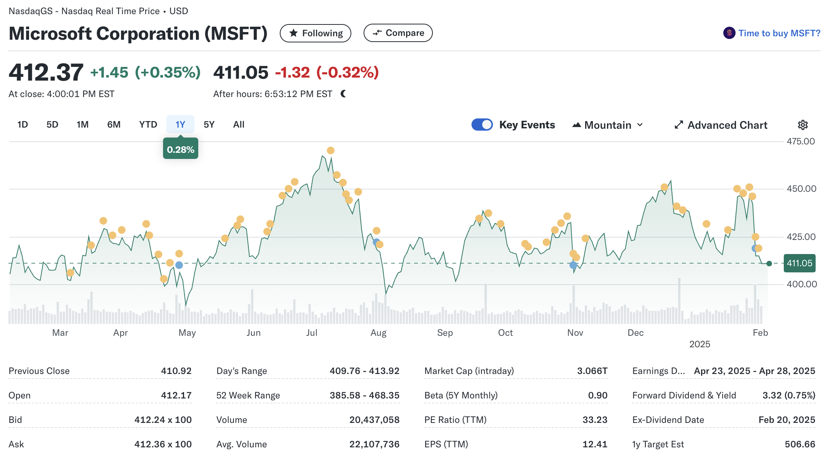Select the 5Y time range tab

(x=209, y=125)
